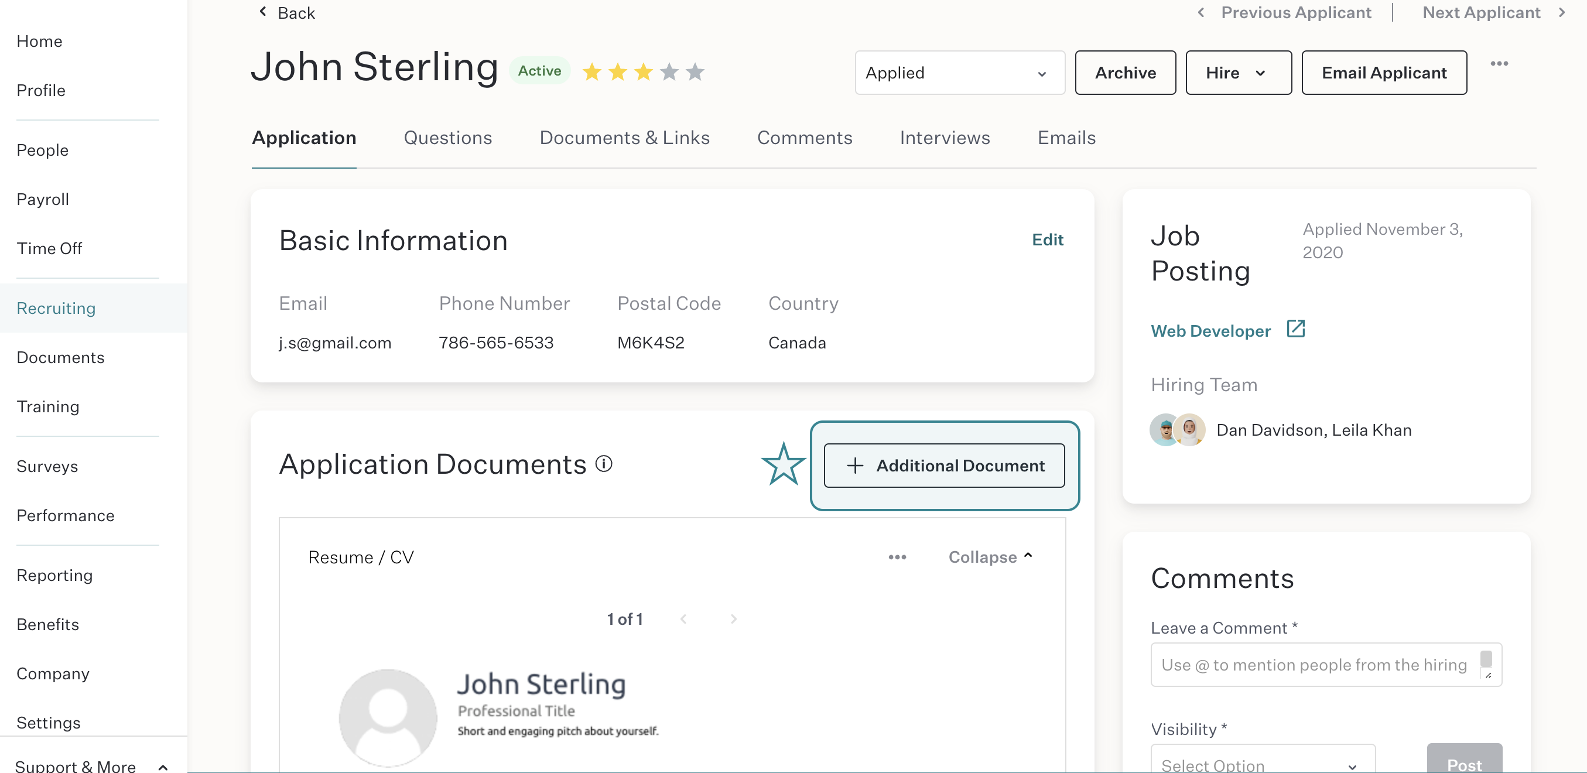Viewport: 1587px width, 773px height.
Task: Edit the Basic Information section
Action: (x=1048, y=240)
